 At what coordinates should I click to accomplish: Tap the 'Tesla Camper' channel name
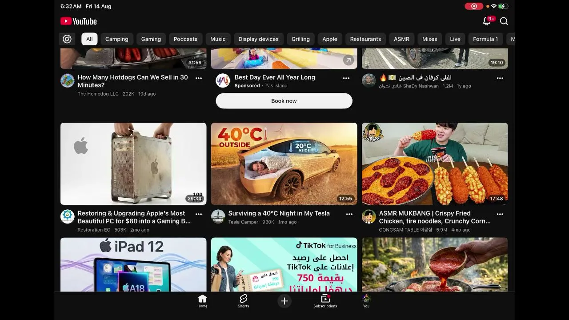[243, 222]
